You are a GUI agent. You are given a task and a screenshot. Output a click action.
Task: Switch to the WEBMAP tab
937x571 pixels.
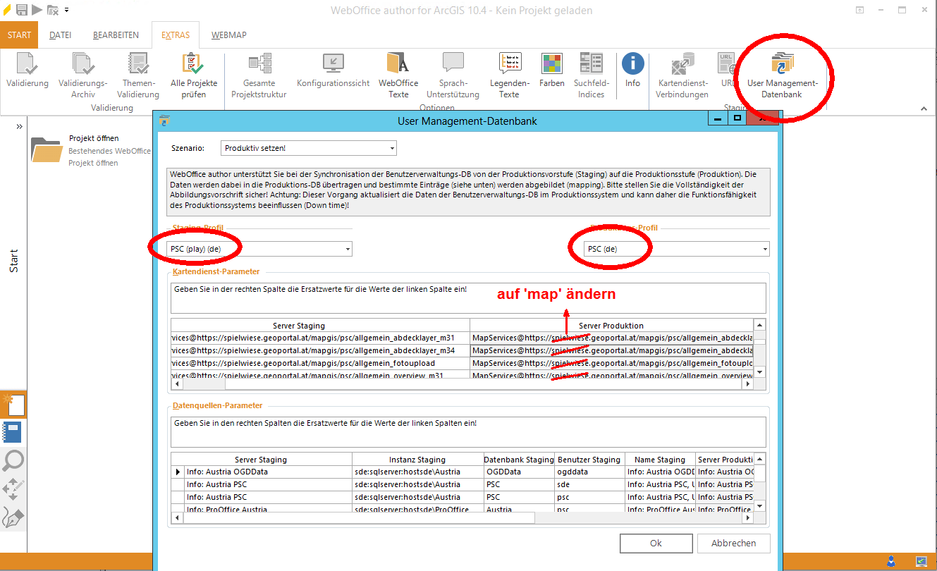[x=228, y=34]
